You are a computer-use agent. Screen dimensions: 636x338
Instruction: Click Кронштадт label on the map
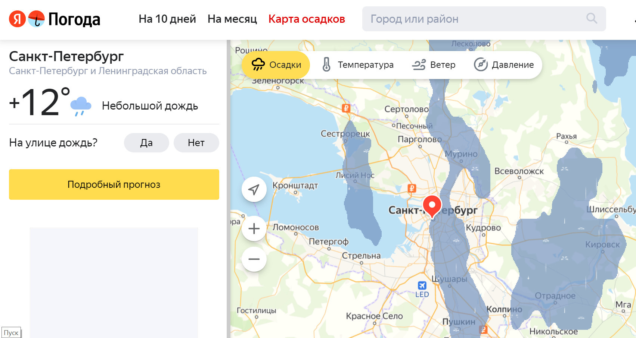(x=295, y=185)
